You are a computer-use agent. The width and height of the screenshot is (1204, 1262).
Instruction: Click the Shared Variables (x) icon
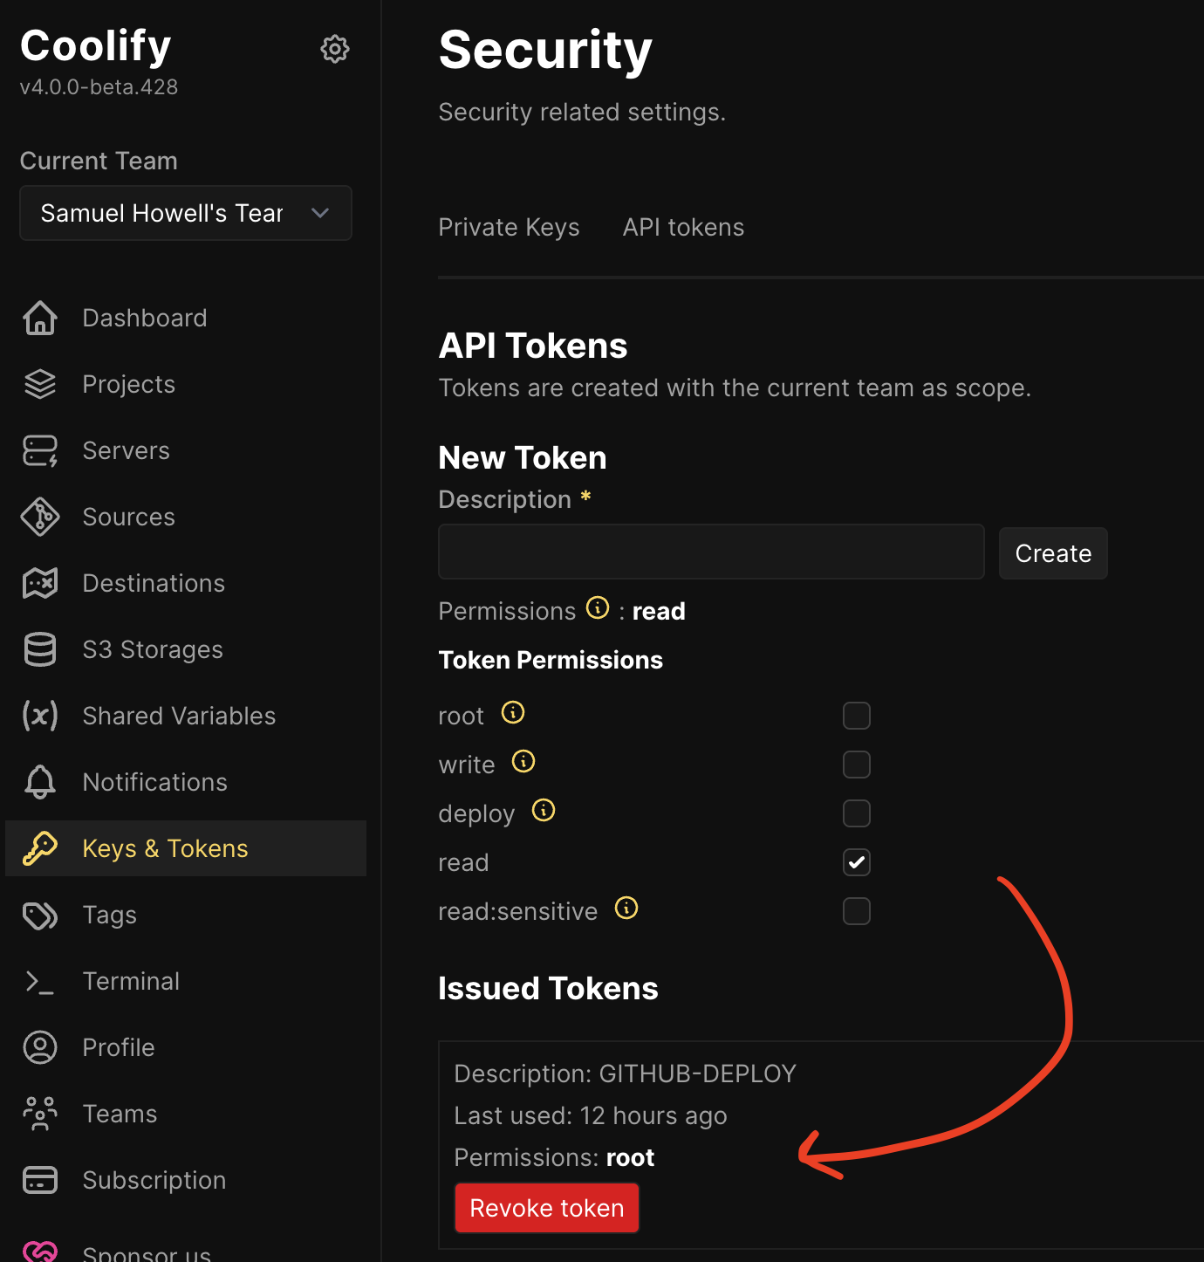(40, 716)
